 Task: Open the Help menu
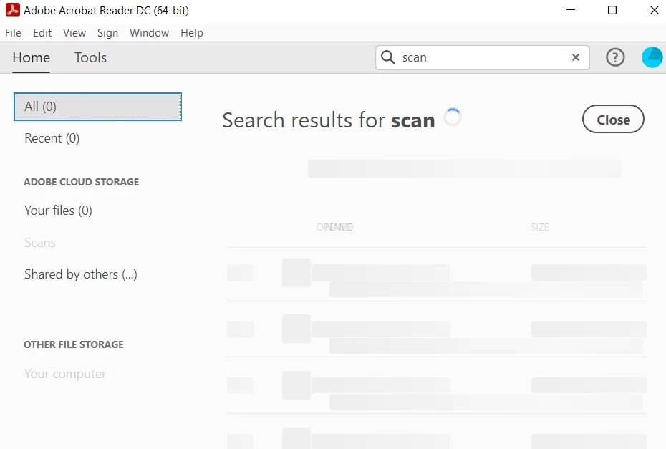(x=192, y=33)
